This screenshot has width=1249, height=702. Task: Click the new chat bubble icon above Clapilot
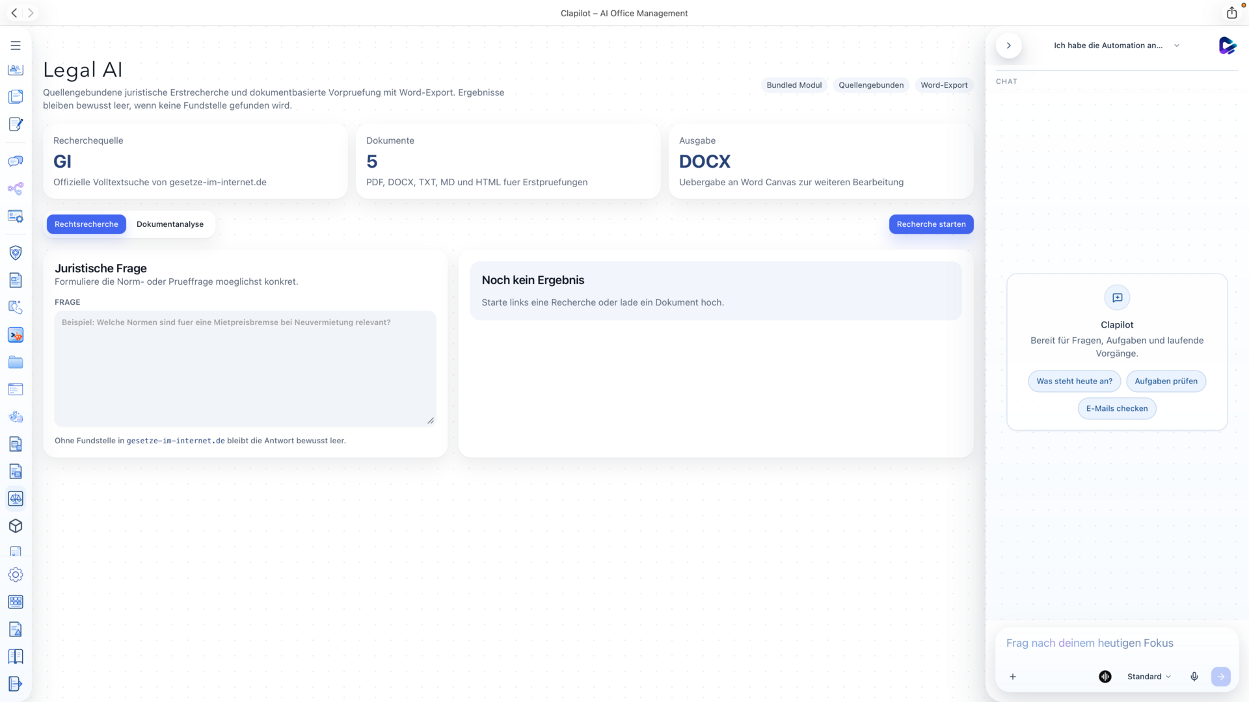coord(1117,298)
